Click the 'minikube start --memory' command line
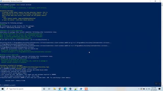Viewport: 163px width, 91px height. pyautogui.click(x=18, y=69)
